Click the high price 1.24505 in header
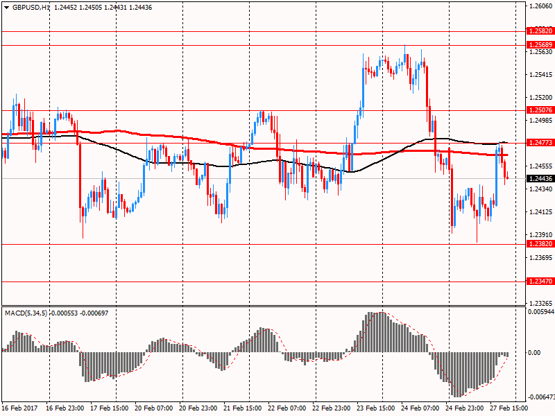The width and height of the screenshot is (555, 416). pyautogui.click(x=91, y=8)
